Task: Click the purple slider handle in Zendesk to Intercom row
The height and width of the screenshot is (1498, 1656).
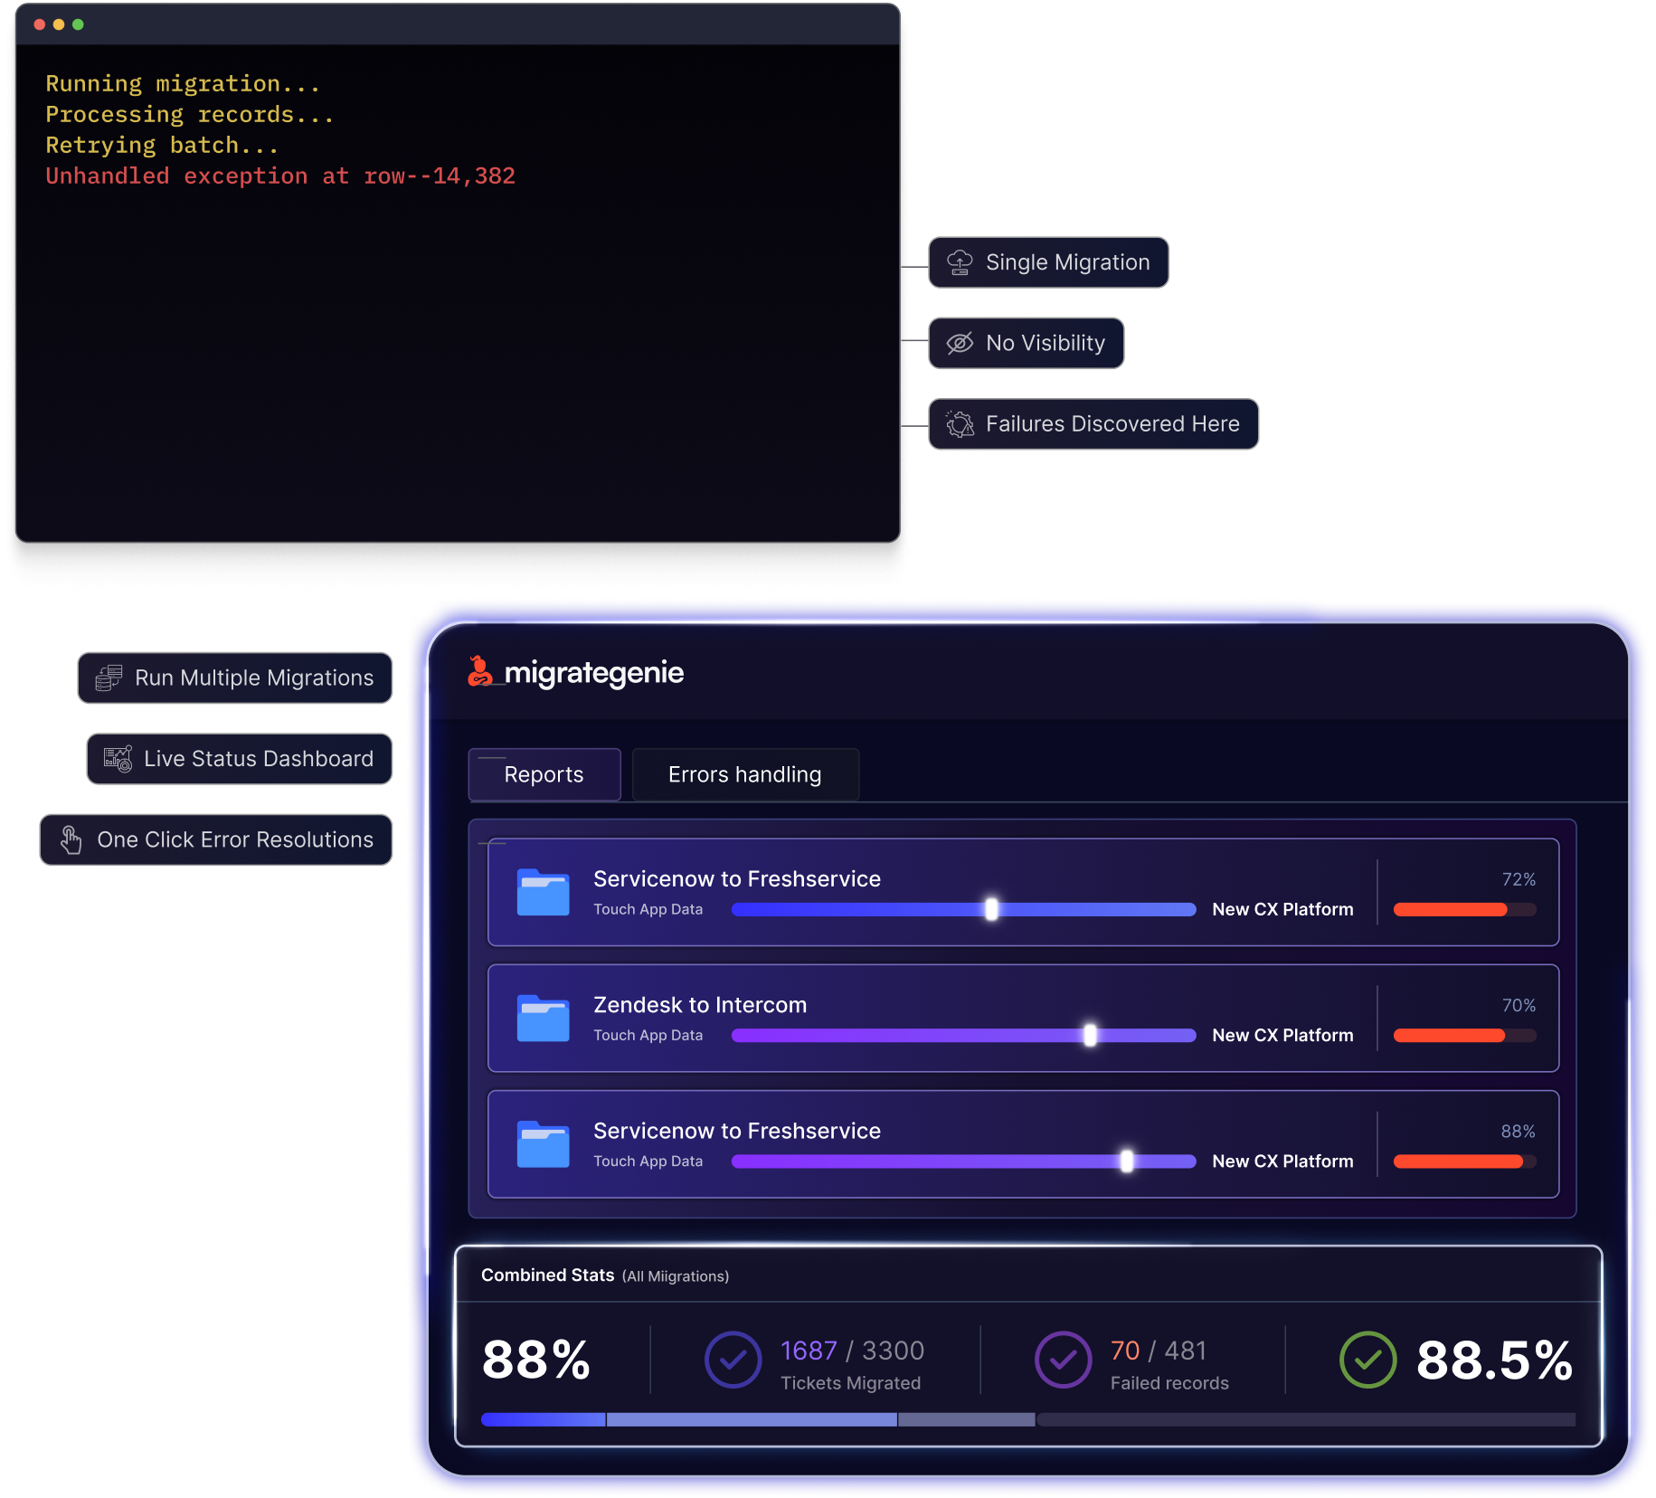Action: pos(1090,1035)
